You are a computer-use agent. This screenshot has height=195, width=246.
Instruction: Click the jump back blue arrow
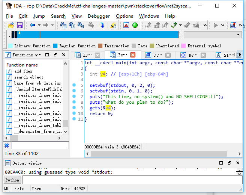[32, 25]
